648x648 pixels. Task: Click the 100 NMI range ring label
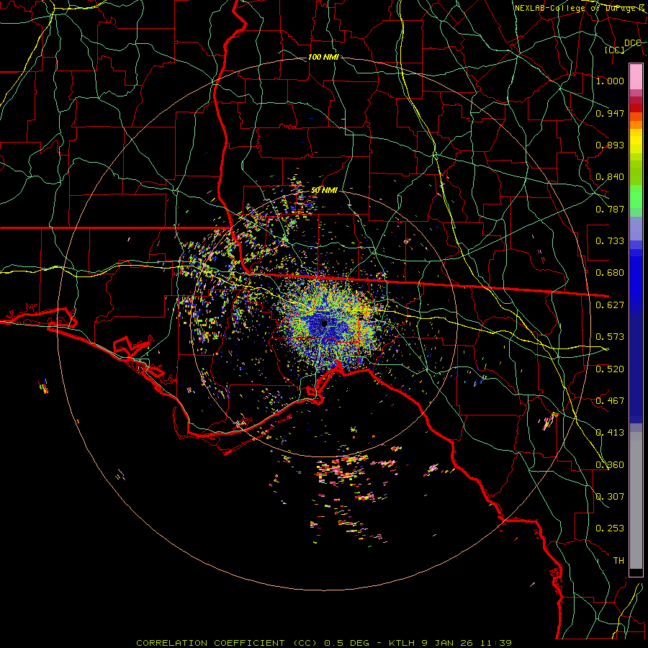[323, 57]
